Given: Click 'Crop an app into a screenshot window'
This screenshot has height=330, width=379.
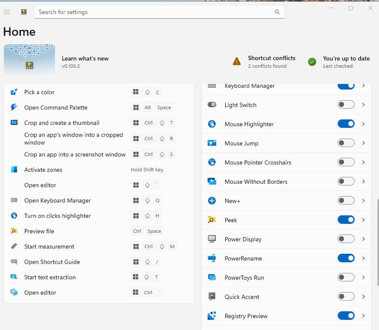Looking at the screenshot, I should pos(75,154).
